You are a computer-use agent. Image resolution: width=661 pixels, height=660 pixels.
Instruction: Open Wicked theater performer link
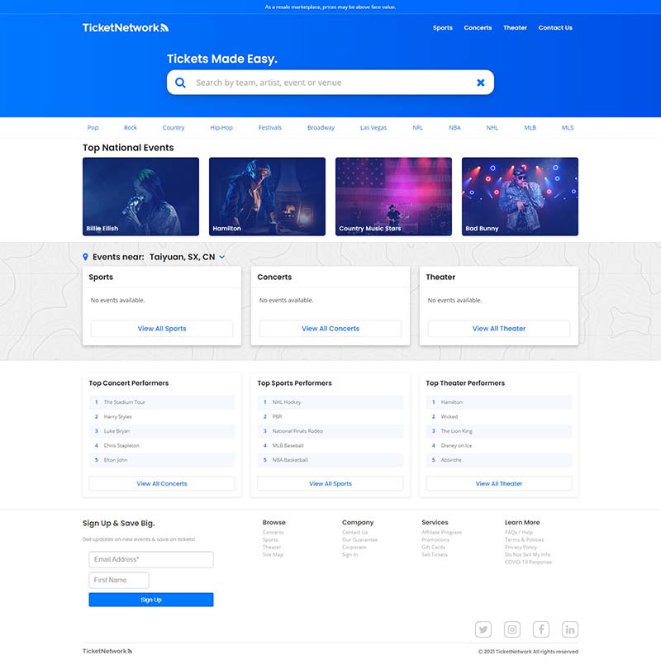coord(449,417)
